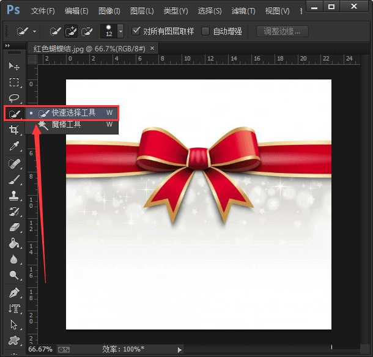Select the Eyedropper tool

[x=14, y=145]
